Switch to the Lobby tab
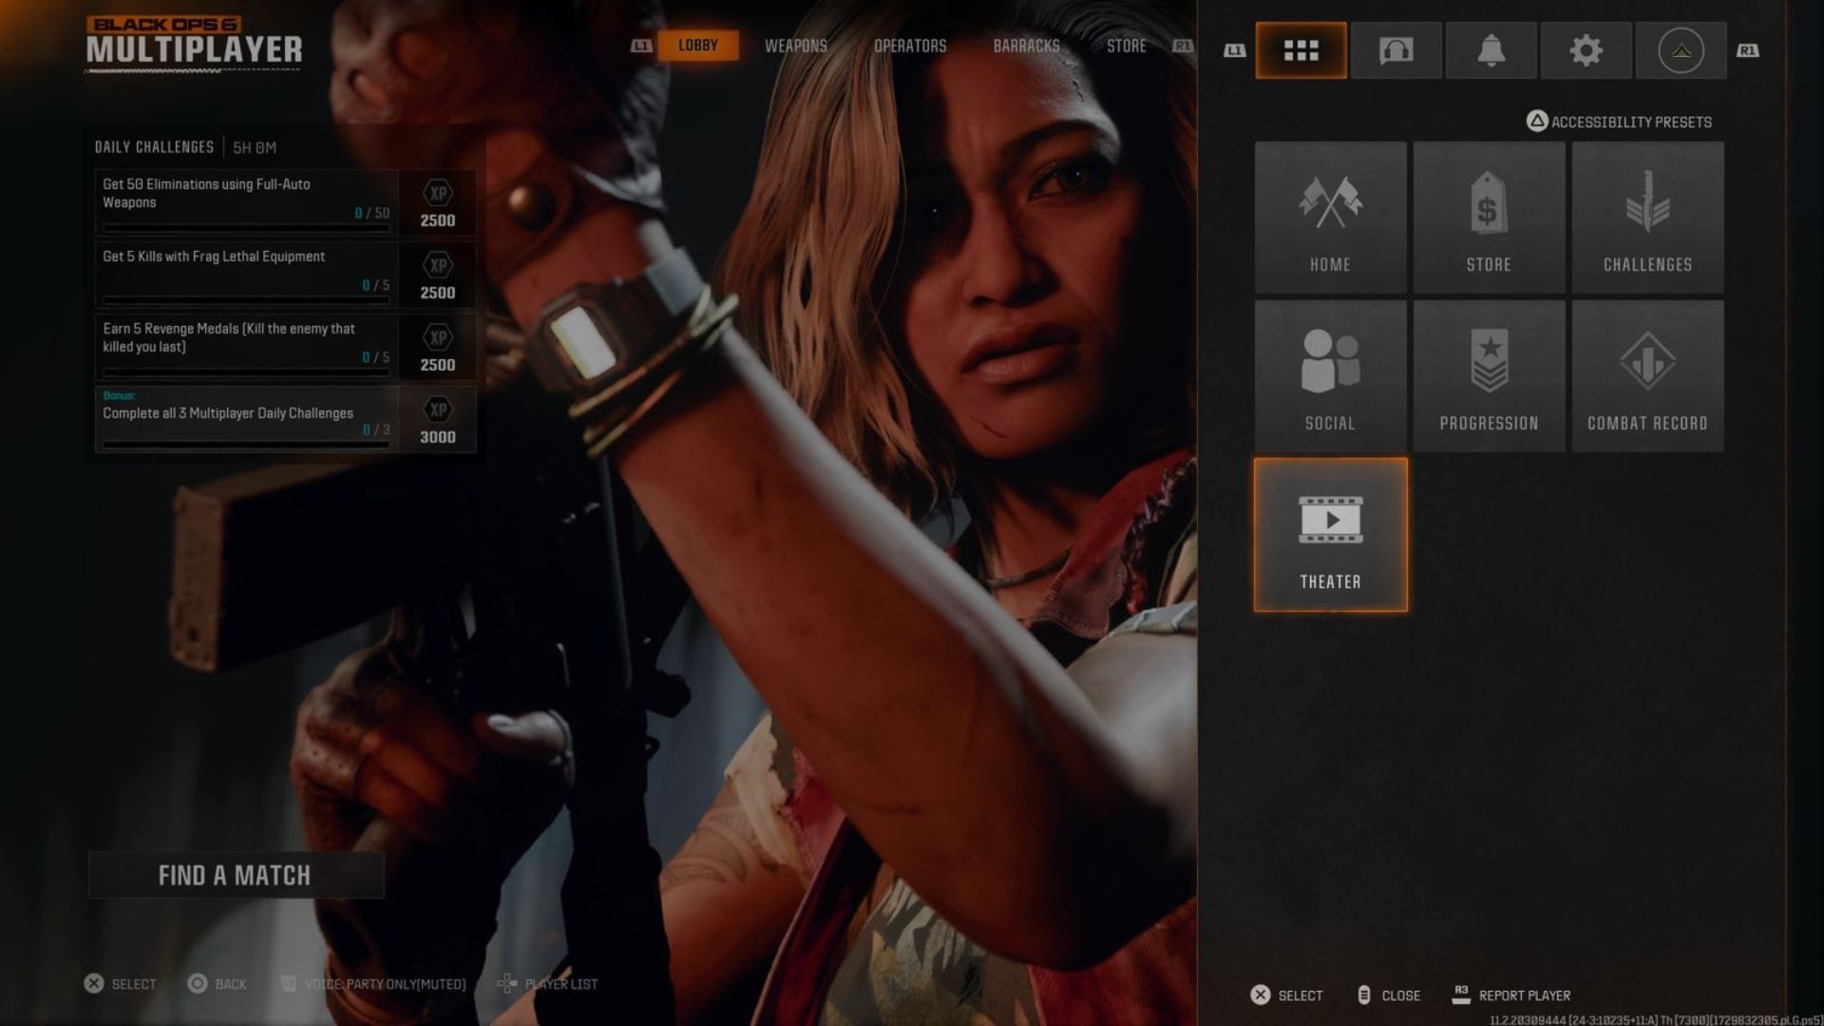This screenshot has height=1026, width=1824. (x=698, y=46)
